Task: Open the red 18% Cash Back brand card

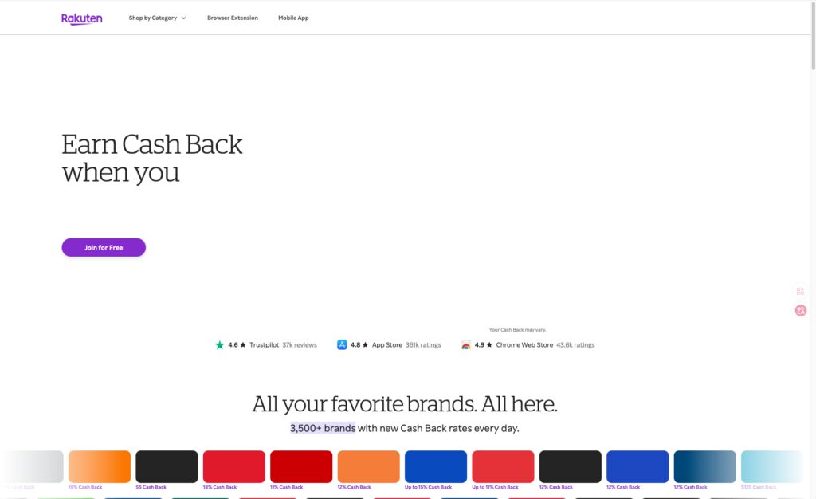Action: click(234, 467)
